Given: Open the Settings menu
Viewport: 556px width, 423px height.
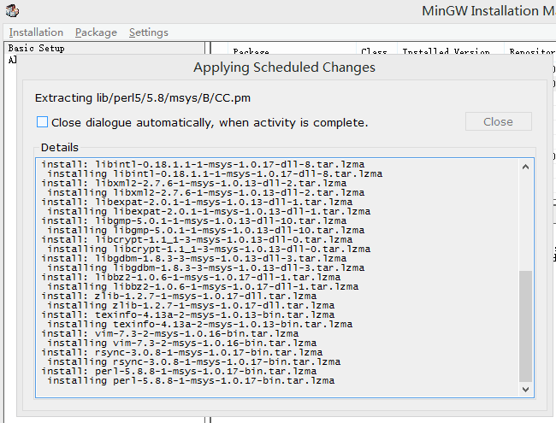Looking at the screenshot, I should tap(149, 32).
